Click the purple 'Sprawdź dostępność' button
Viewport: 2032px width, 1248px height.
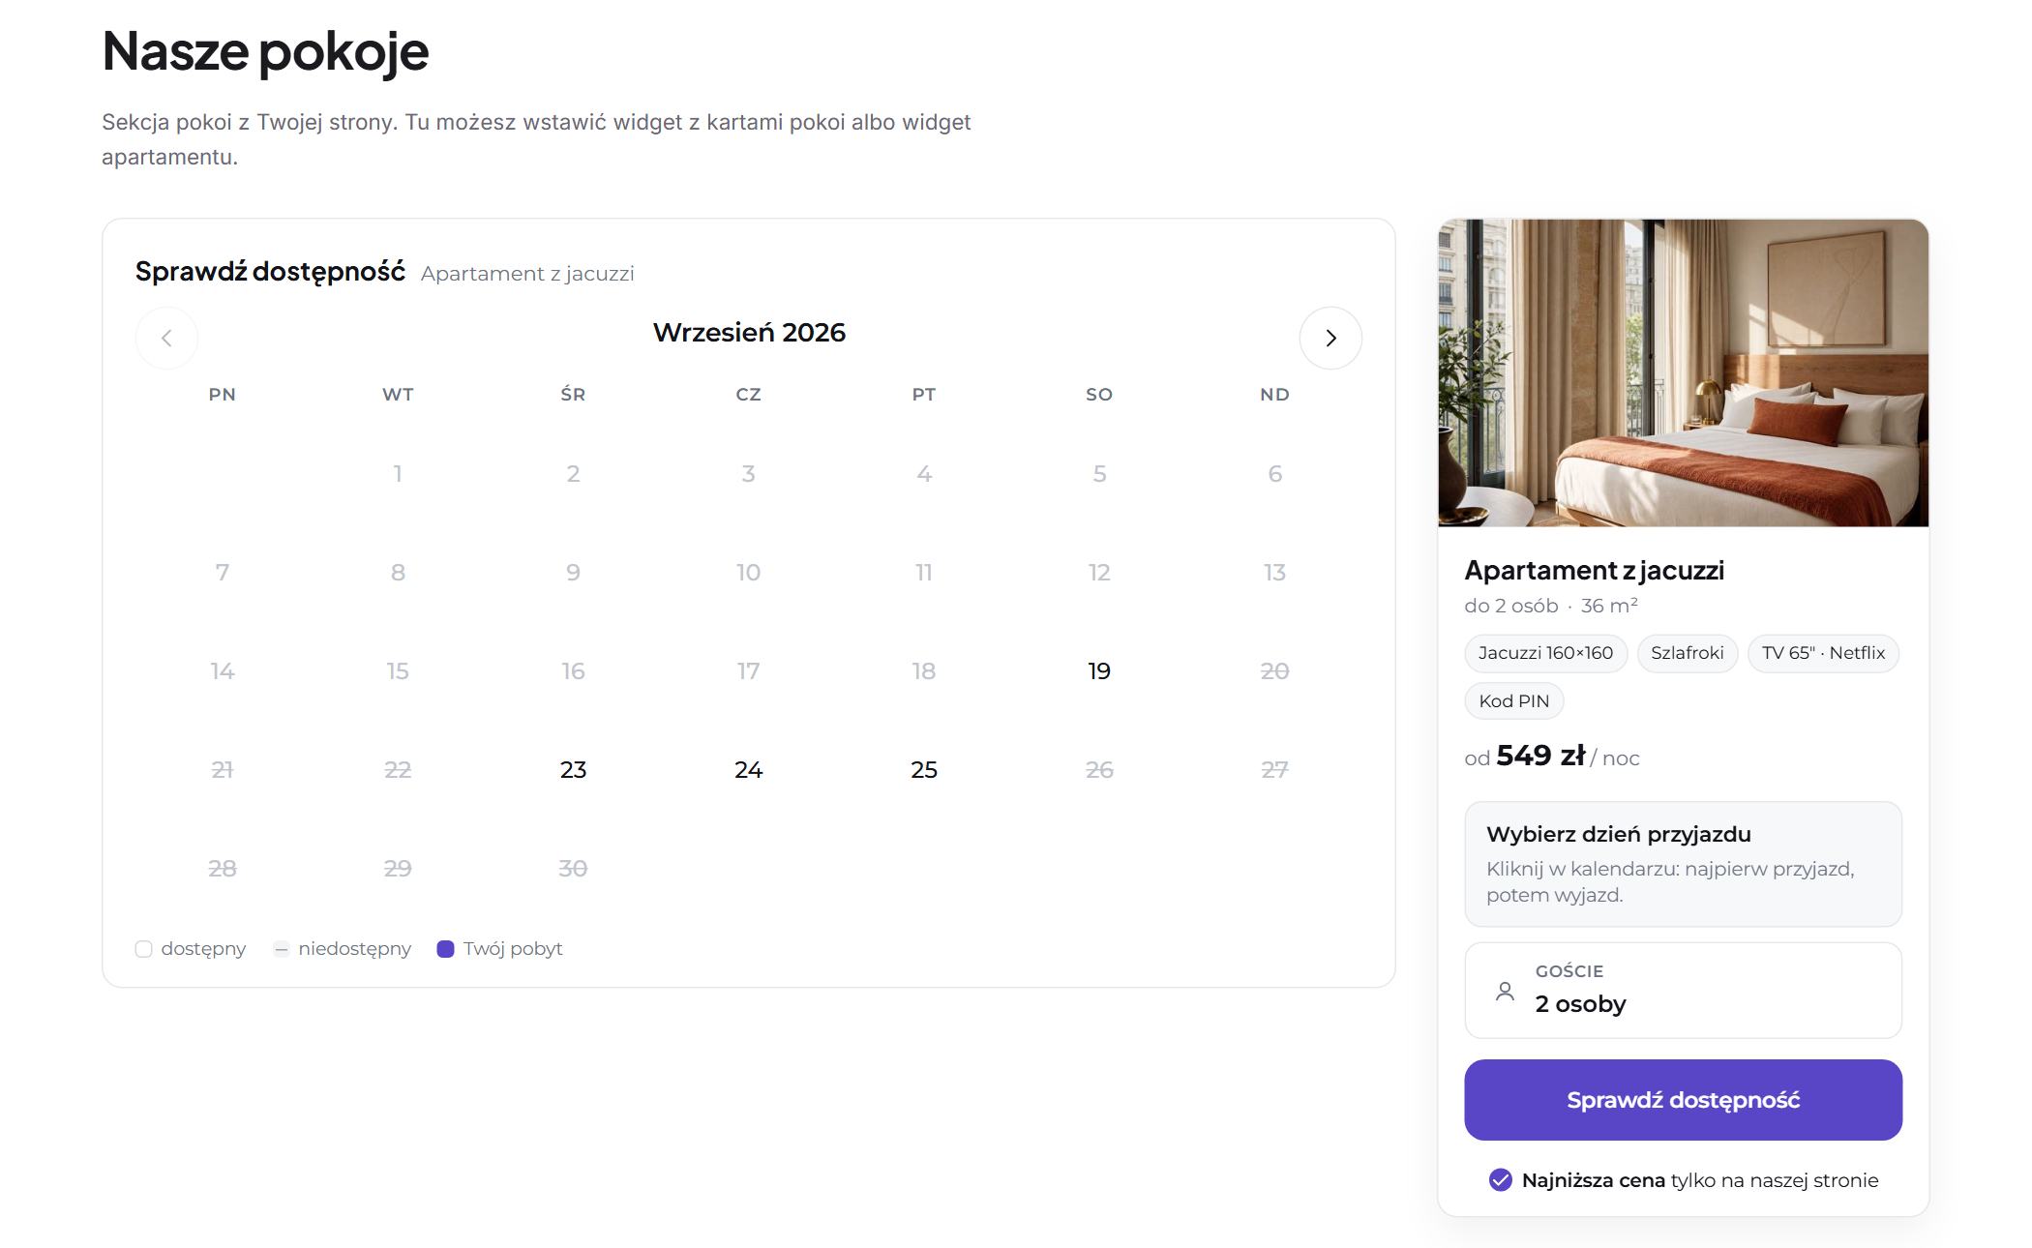pyautogui.click(x=1683, y=1100)
